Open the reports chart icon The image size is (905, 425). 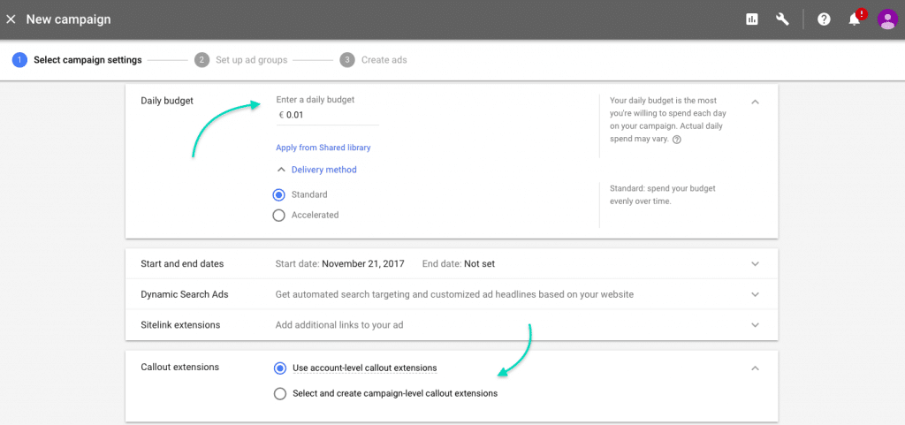(751, 19)
